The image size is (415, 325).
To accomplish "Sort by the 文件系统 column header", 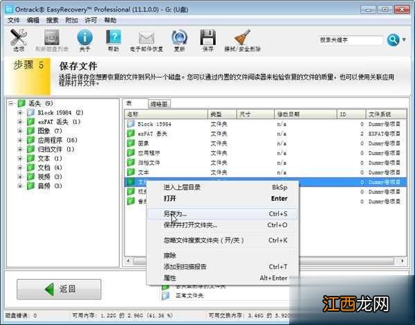I will pos(386,114).
